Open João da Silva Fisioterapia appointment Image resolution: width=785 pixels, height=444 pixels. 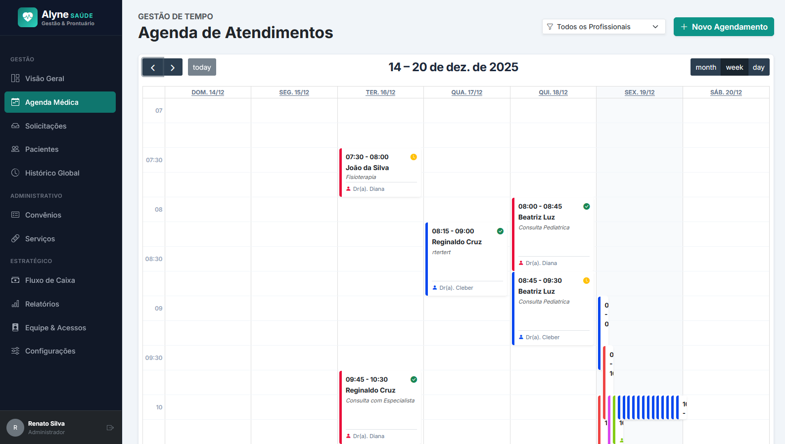click(380, 172)
